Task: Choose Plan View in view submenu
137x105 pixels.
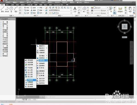Action: point(30,68)
